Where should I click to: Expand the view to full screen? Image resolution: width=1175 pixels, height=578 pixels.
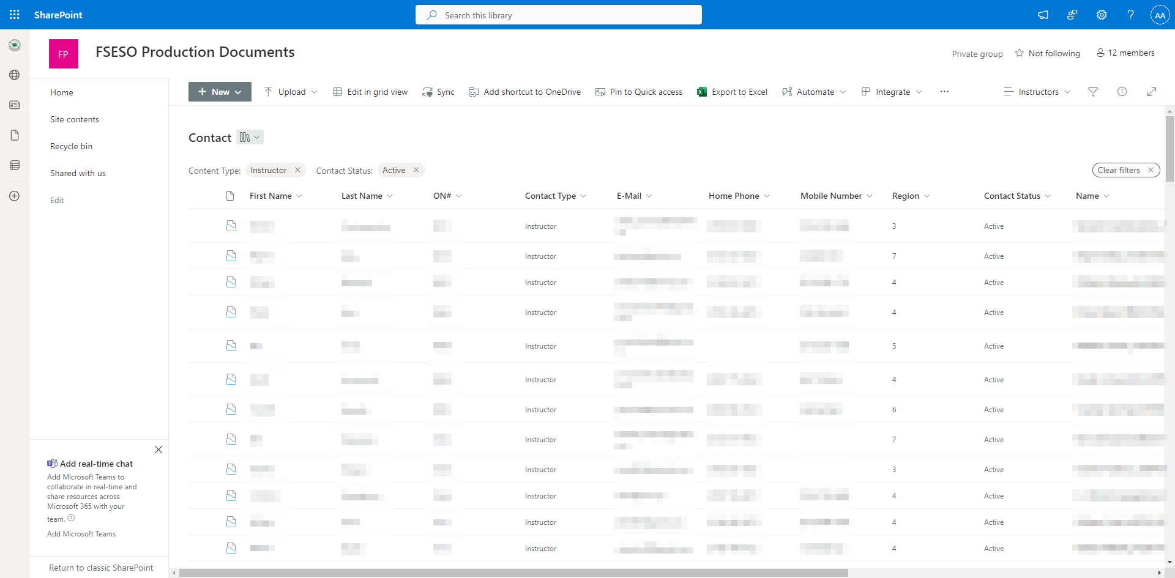1152,92
